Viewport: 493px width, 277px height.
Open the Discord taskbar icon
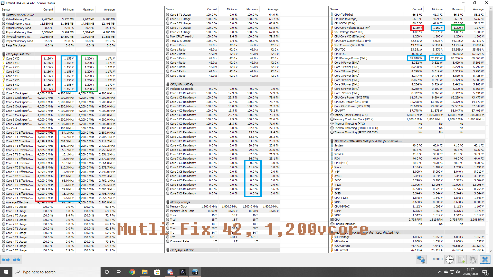170,272
